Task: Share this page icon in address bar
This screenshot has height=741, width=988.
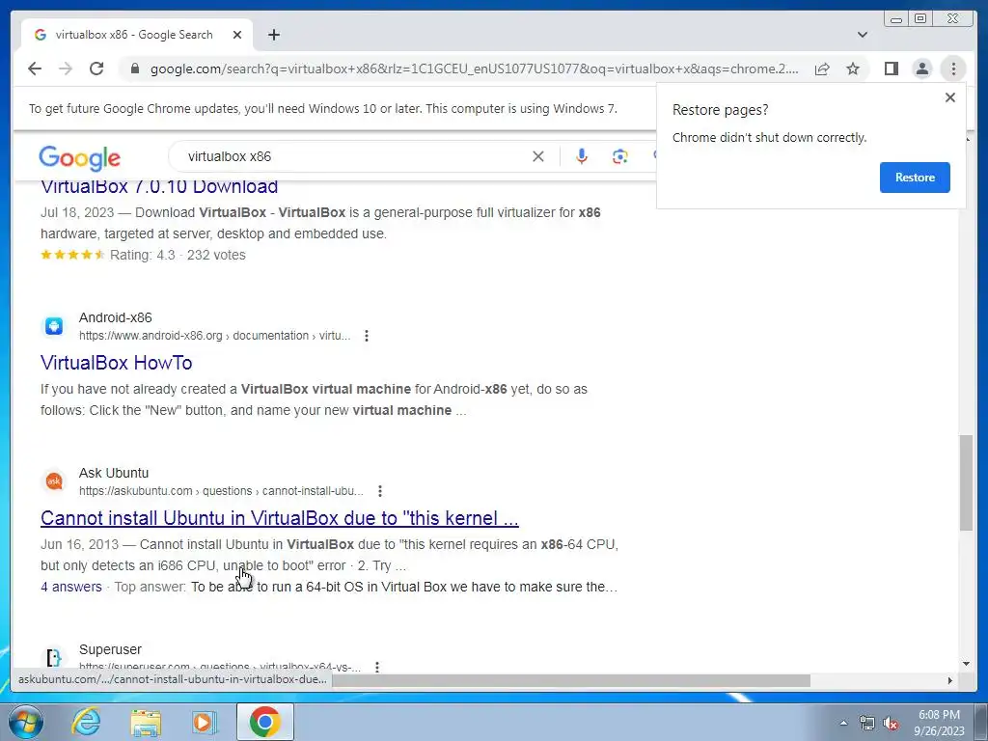Action: tap(822, 69)
